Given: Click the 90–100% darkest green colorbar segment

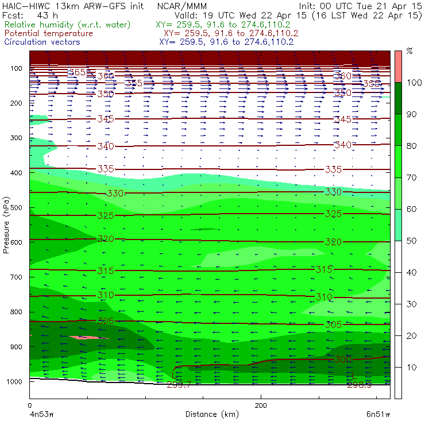Looking at the screenshot, I should point(398,98).
